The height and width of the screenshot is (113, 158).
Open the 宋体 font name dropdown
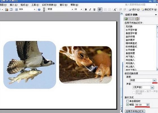click(72, 10)
